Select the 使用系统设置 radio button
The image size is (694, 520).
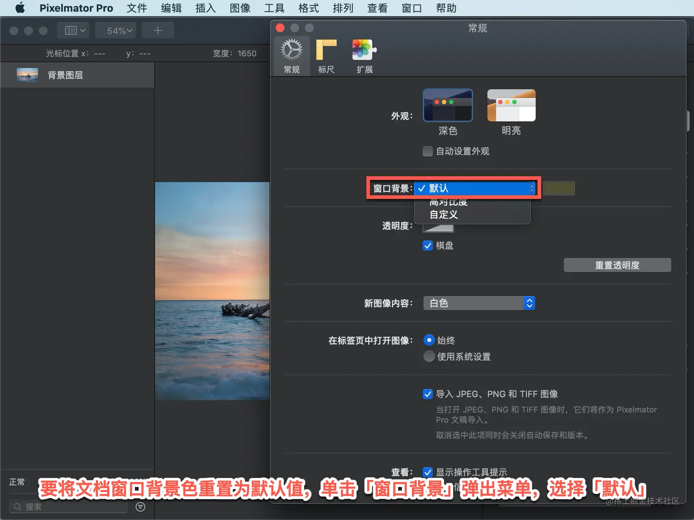click(429, 356)
